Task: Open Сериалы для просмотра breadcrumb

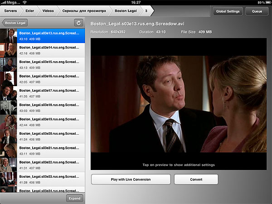Action: point(85,10)
